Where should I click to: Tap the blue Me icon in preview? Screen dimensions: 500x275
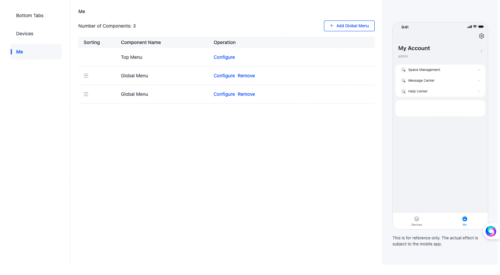(464, 219)
